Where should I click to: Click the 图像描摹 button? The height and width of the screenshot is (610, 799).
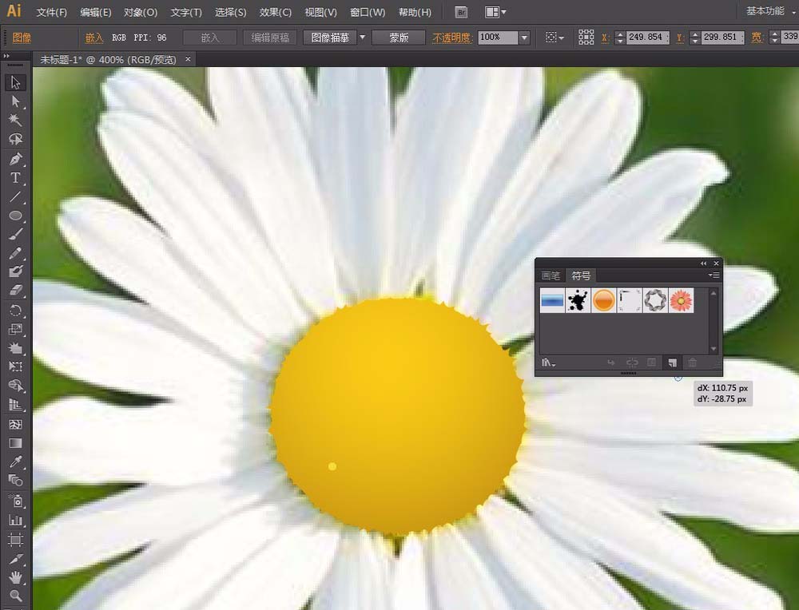330,38
